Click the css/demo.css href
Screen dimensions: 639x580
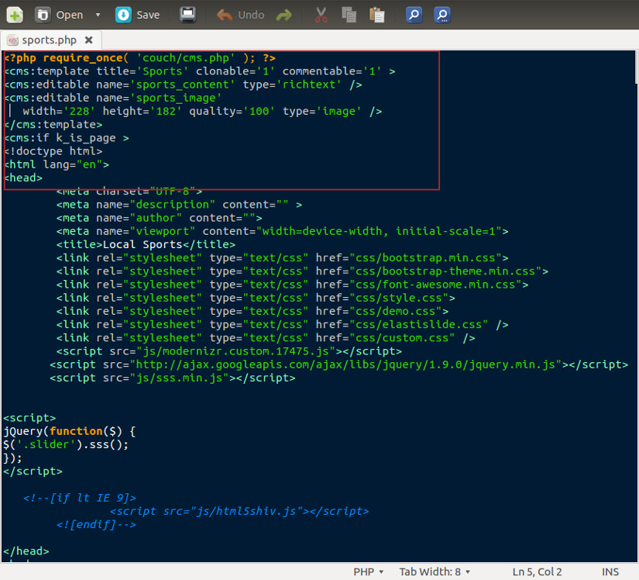click(396, 311)
